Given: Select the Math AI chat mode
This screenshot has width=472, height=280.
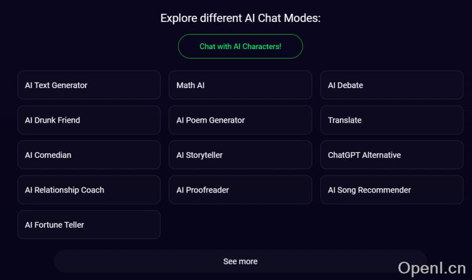Looking at the screenshot, I should point(240,85).
